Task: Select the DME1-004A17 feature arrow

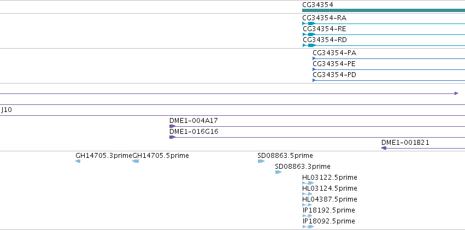Action: [x=172, y=126]
